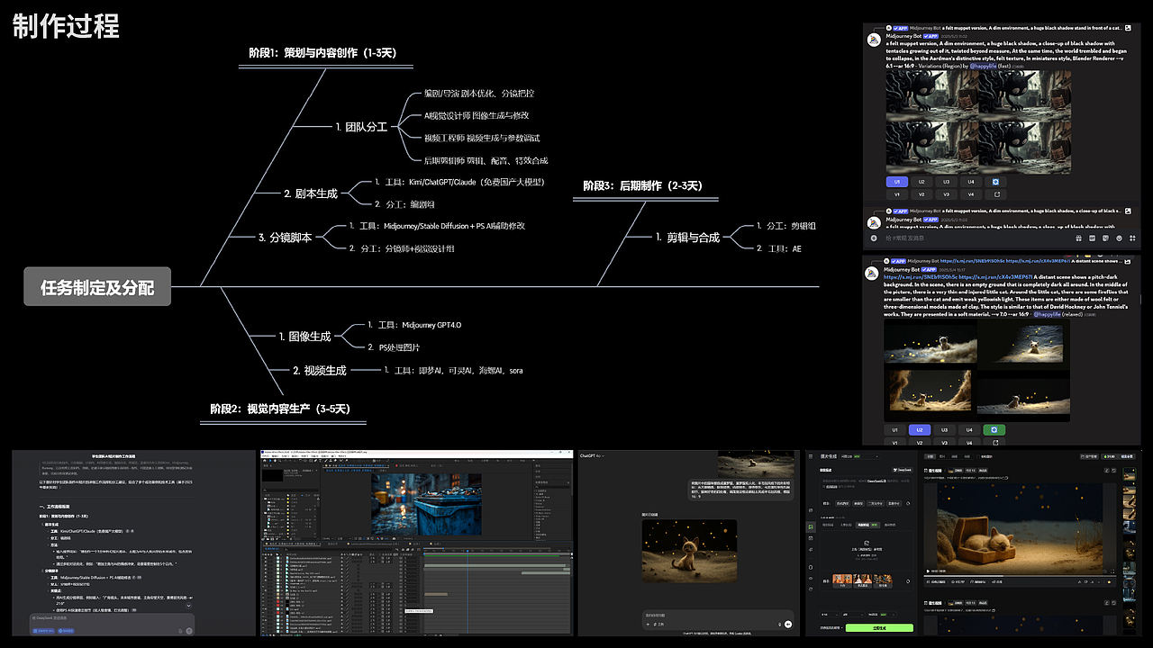Click the '1. 剪辑与合成' mind map node
The image size is (1153, 648).
(687, 238)
